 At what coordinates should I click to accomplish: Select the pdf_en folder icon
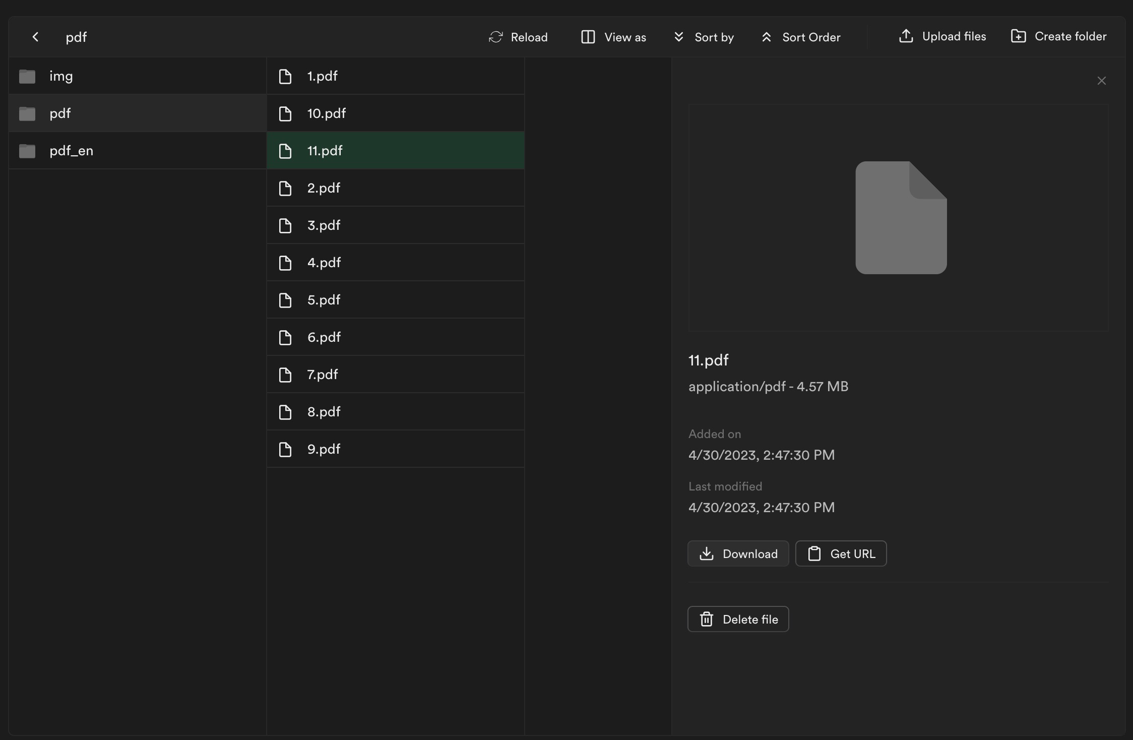click(27, 151)
